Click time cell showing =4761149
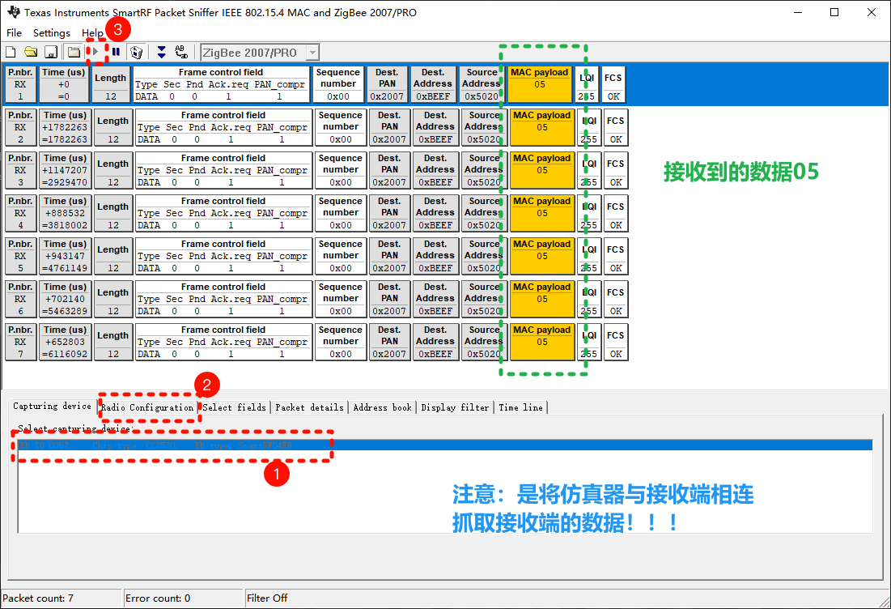This screenshot has width=891, height=609. coord(66,256)
